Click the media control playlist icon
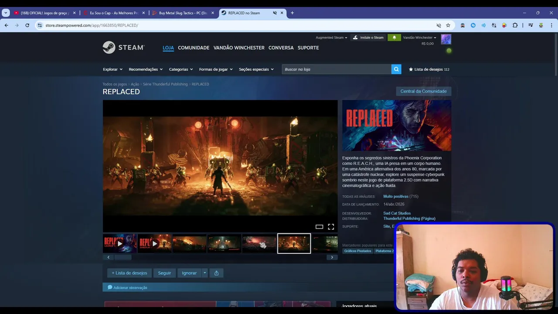This screenshot has width=558, height=314. tap(531, 25)
